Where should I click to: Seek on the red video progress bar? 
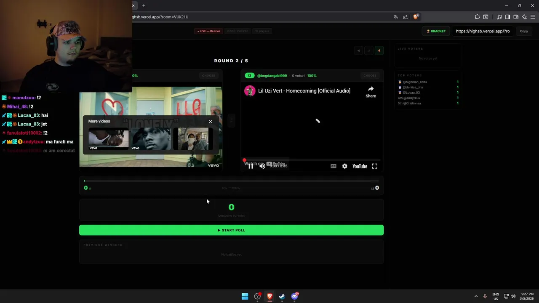click(312, 160)
